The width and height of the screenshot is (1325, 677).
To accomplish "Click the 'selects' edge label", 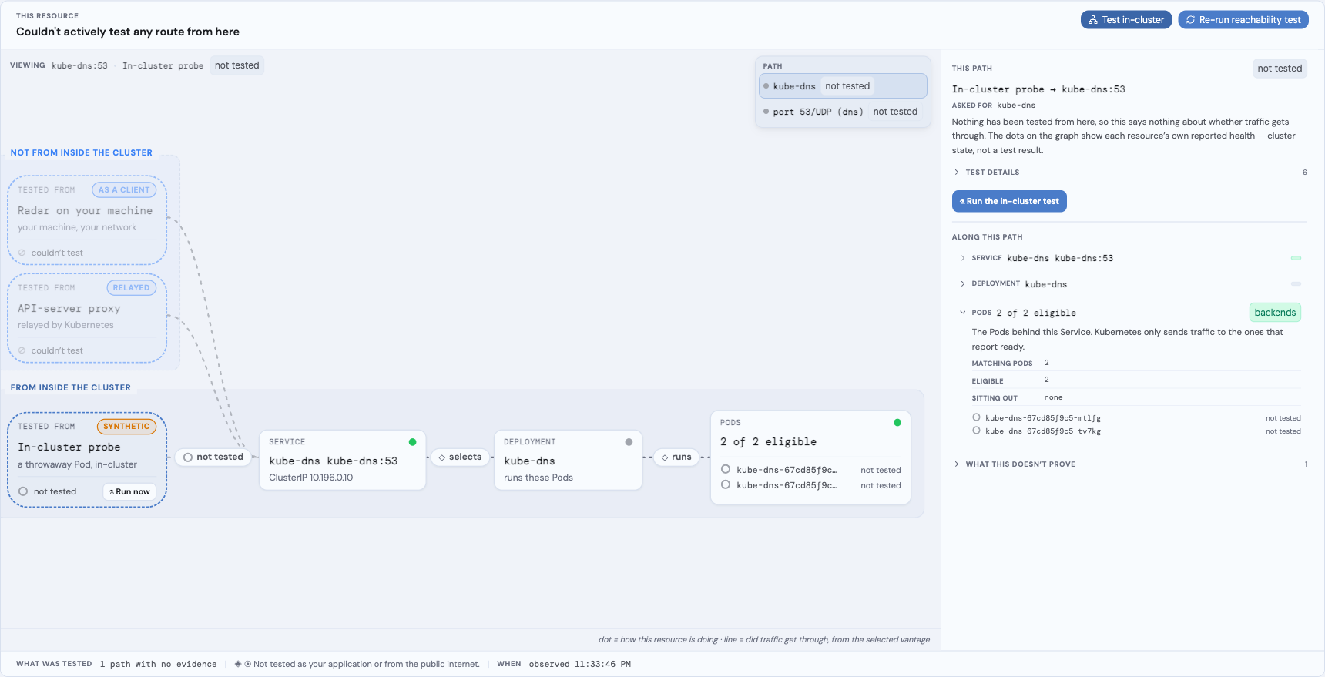I will (460, 457).
